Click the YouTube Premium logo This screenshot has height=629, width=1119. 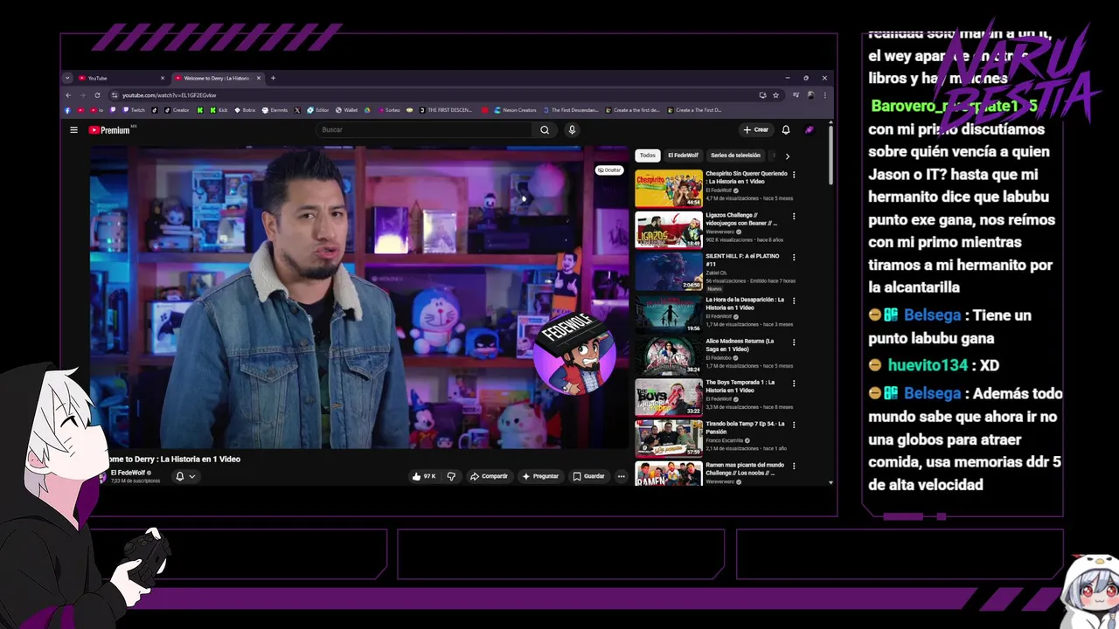pyautogui.click(x=109, y=130)
